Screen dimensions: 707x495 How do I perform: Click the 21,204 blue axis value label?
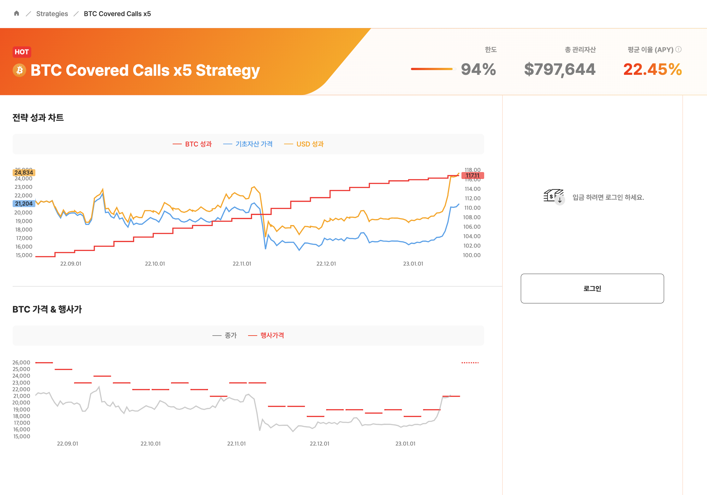24,204
